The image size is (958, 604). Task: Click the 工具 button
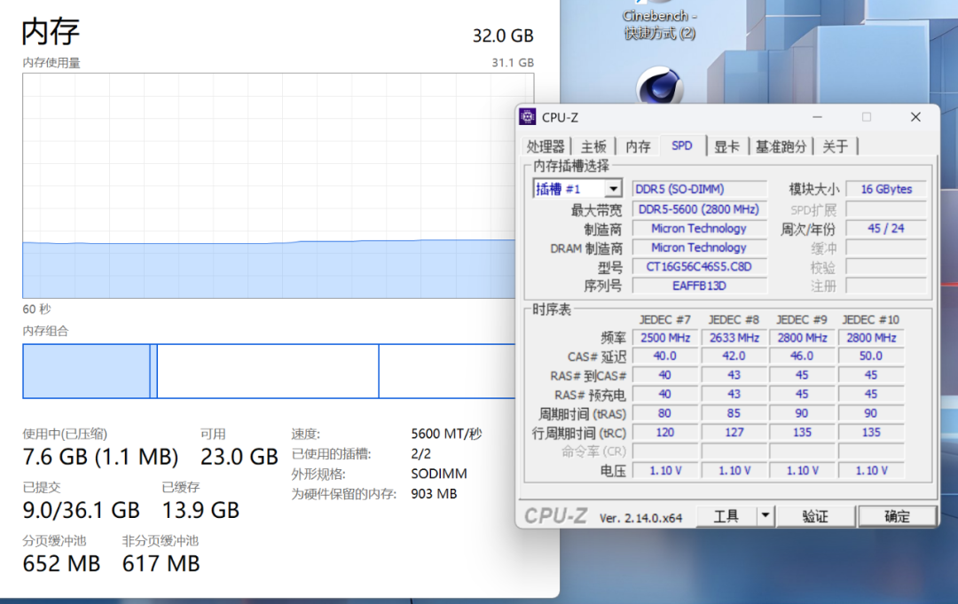(726, 516)
